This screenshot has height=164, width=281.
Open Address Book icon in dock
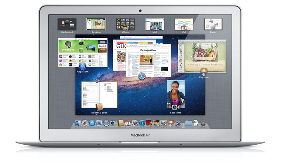coord(121,123)
